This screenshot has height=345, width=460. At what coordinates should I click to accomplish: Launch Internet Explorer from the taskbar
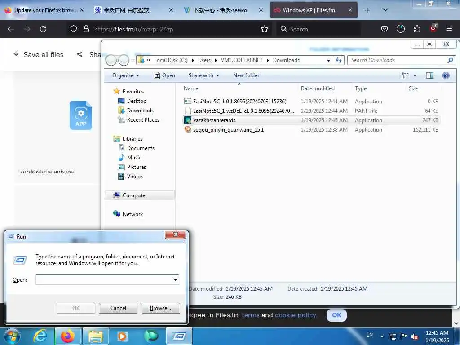coord(40,336)
